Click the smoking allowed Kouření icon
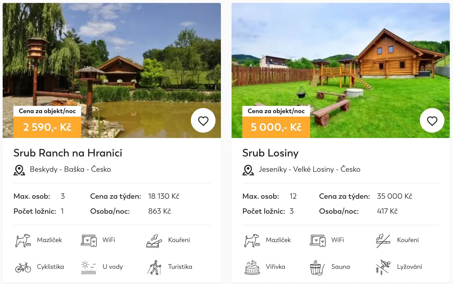This screenshot has height=284, width=453. [154, 240]
